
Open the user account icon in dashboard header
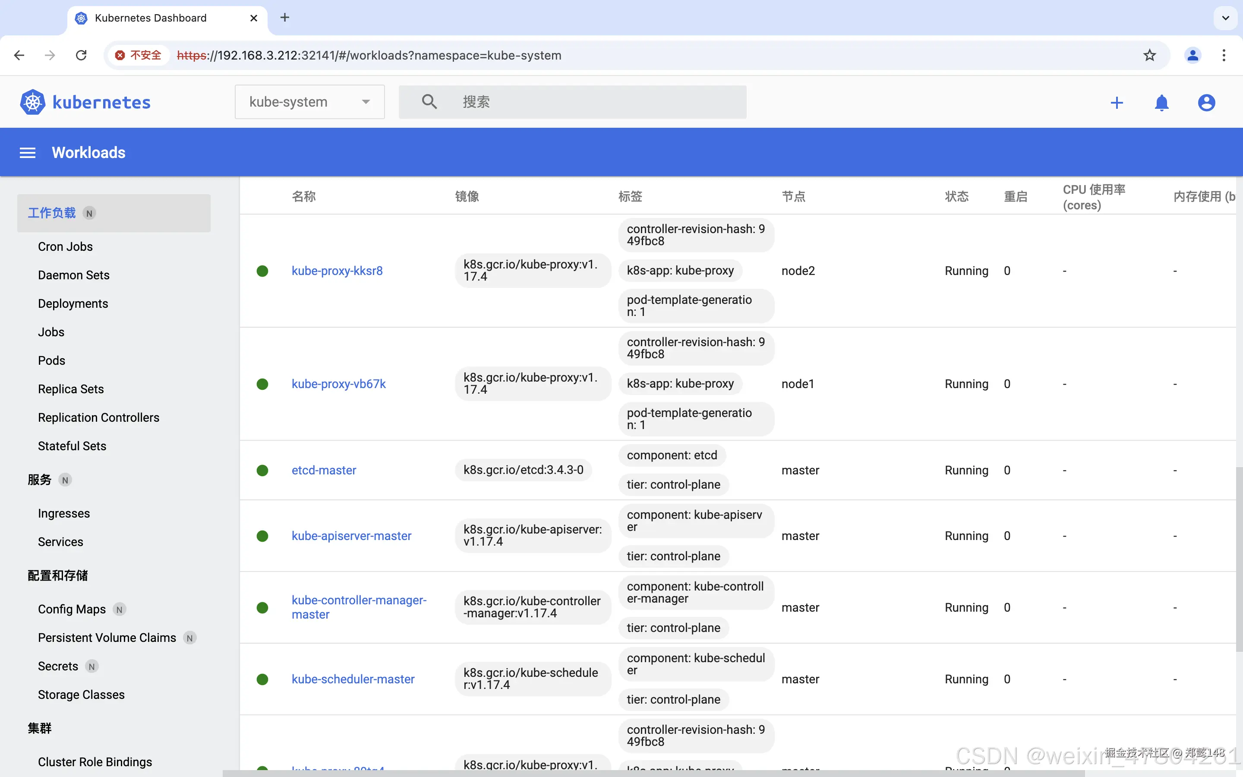tap(1206, 103)
